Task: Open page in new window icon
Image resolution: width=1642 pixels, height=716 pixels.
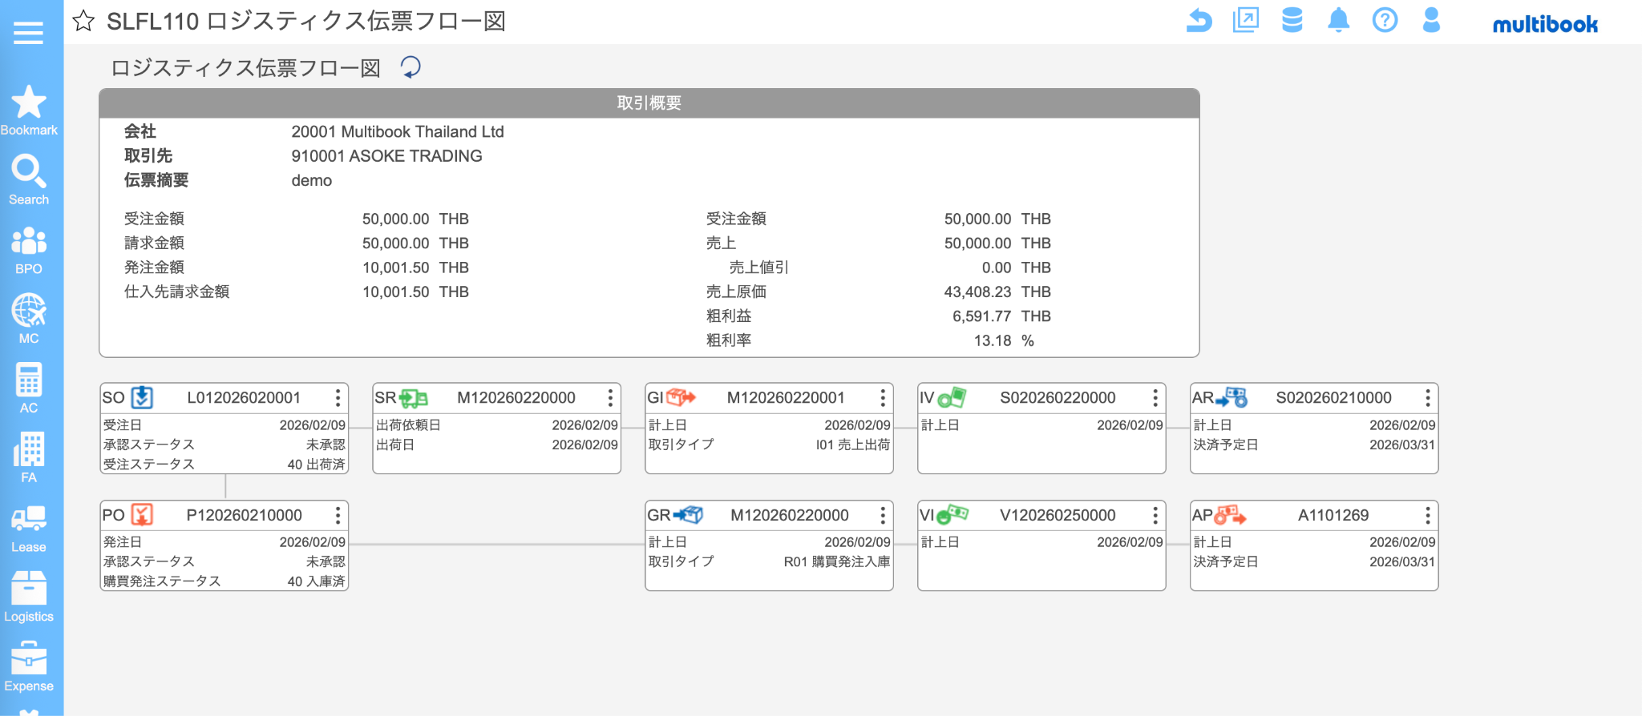Action: (1245, 20)
